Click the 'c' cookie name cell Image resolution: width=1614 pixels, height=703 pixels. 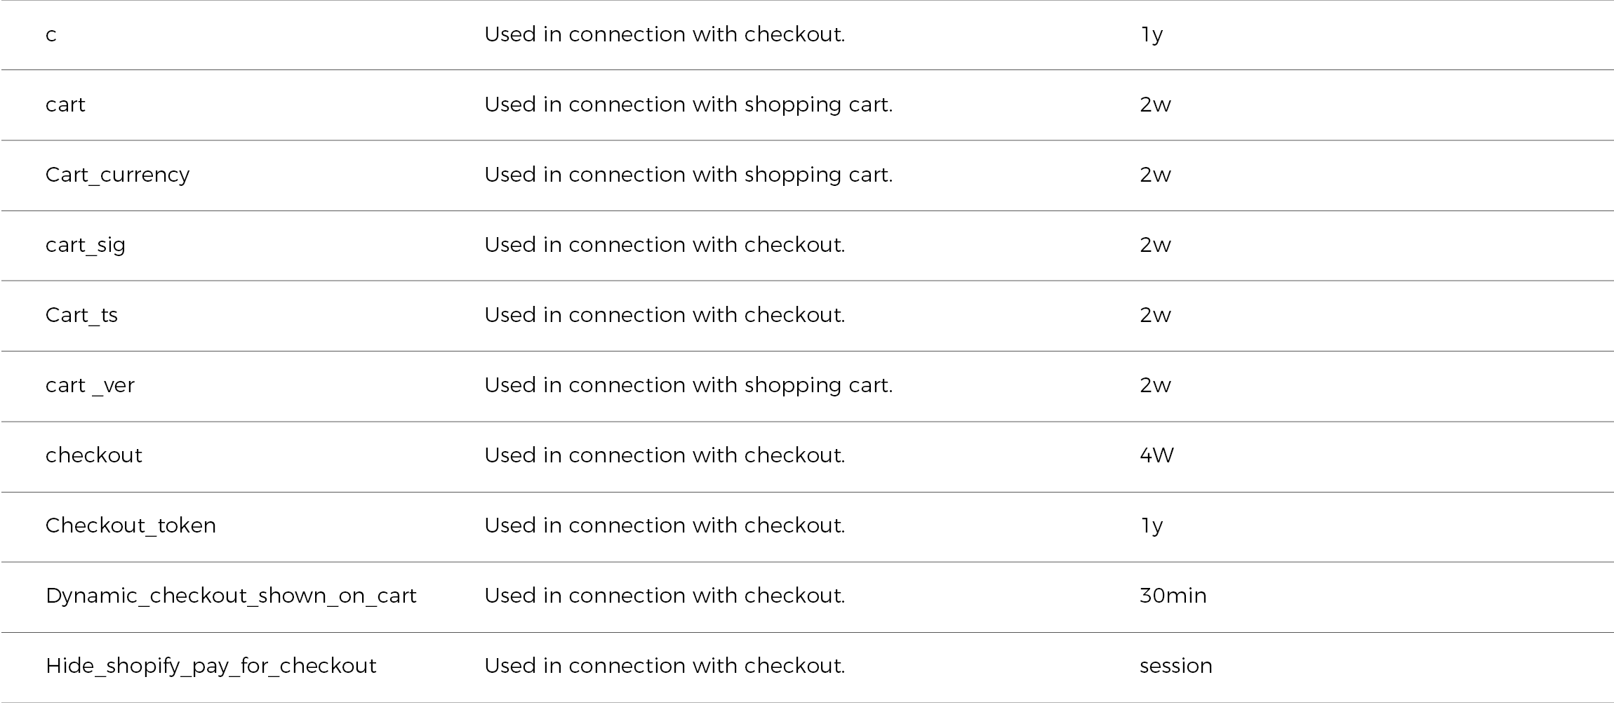coord(51,34)
